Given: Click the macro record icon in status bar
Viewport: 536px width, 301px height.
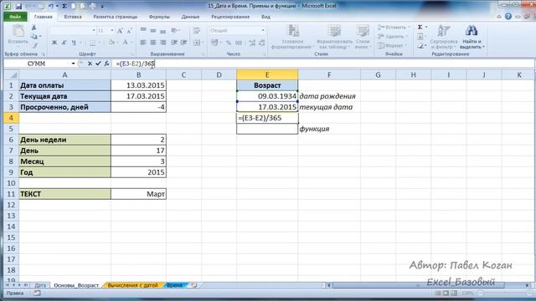Looking at the screenshot, I should click(37, 293).
